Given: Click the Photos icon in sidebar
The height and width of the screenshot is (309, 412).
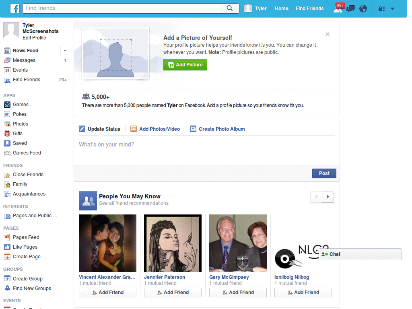Looking at the screenshot, I should click(x=7, y=124).
